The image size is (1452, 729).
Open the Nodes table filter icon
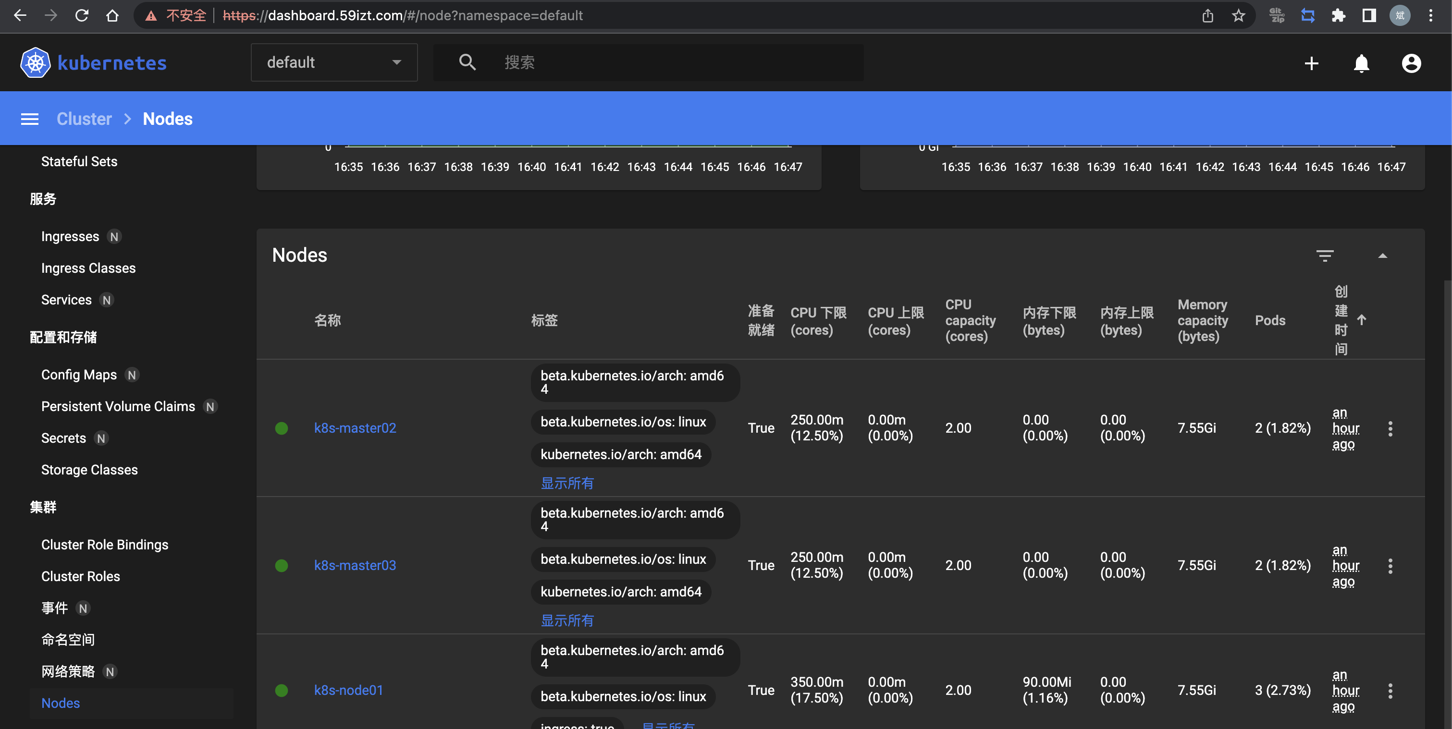(x=1325, y=256)
